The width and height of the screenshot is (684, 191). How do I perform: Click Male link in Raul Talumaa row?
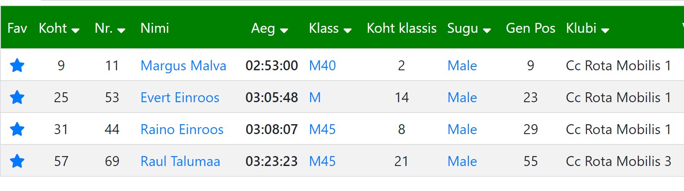(x=462, y=161)
